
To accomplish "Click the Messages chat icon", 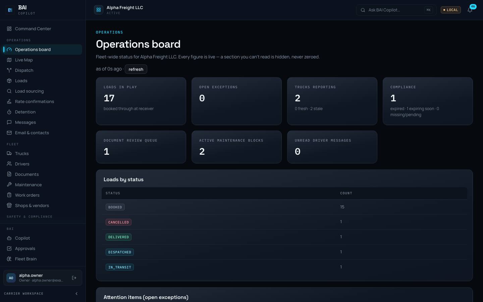I will [x=9, y=122].
